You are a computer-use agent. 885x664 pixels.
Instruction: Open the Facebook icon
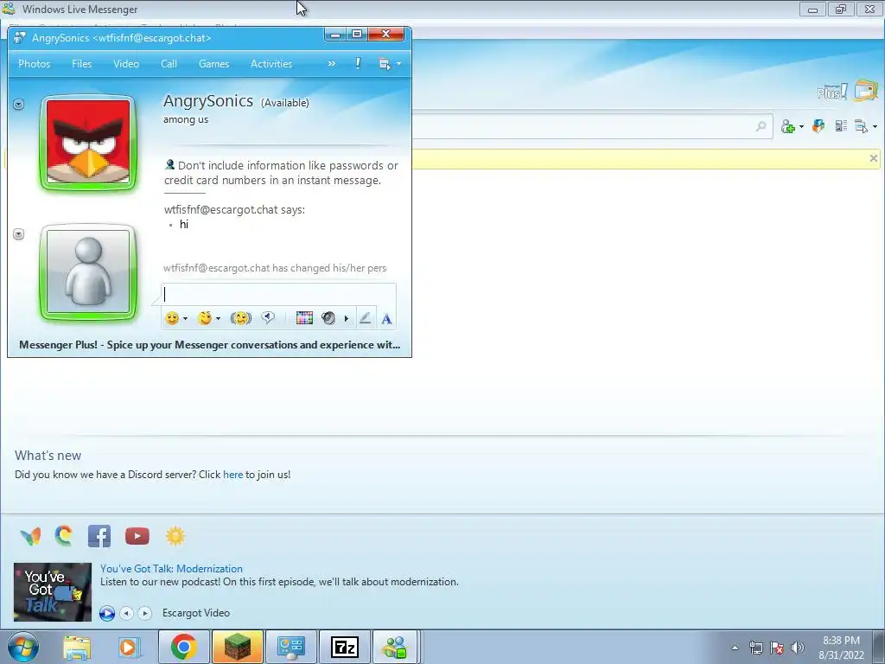pyautogui.click(x=99, y=536)
